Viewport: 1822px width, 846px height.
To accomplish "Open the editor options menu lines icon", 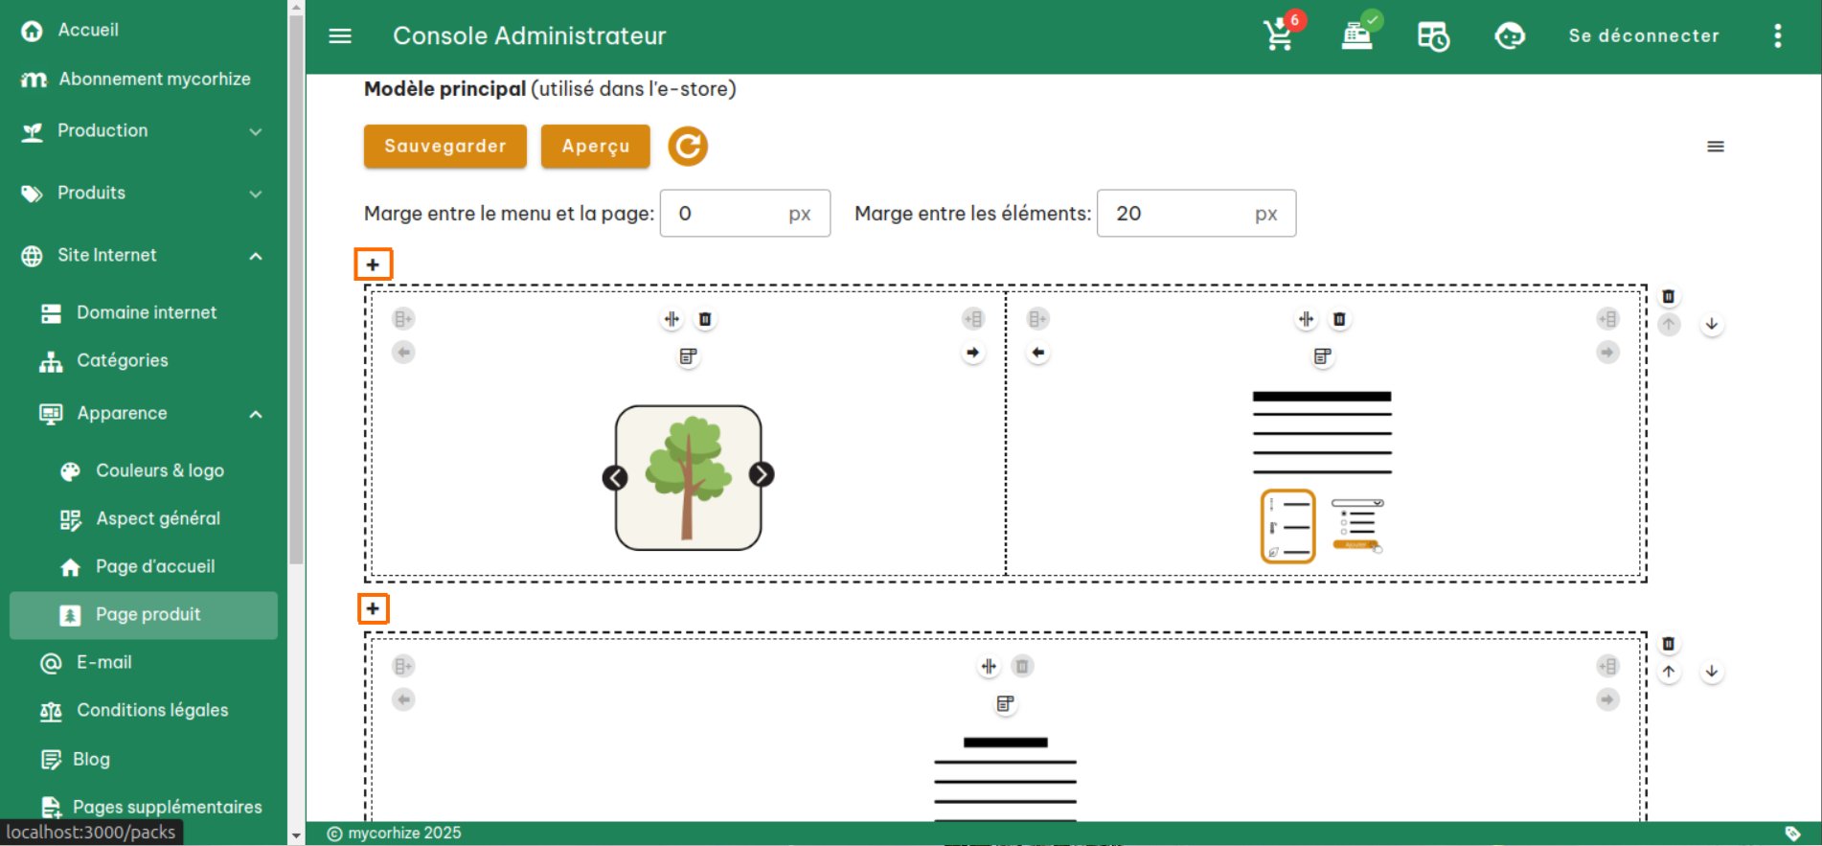I will point(1716,147).
